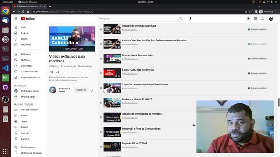This screenshot has width=280, height=157.
Task: Open video 6 aula Curso Red Hat RHCSA Redirecionamento
Action: [154, 41]
